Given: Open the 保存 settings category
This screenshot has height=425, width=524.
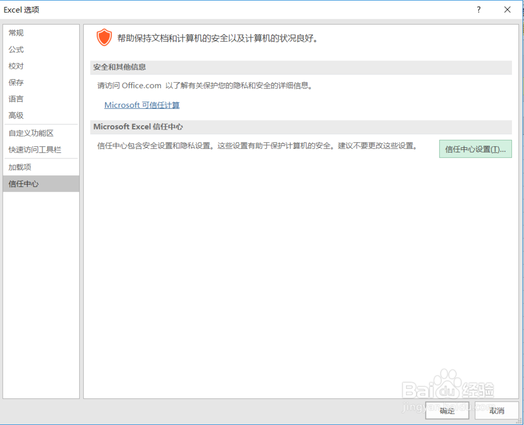Looking at the screenshot, I should (41, 82).
